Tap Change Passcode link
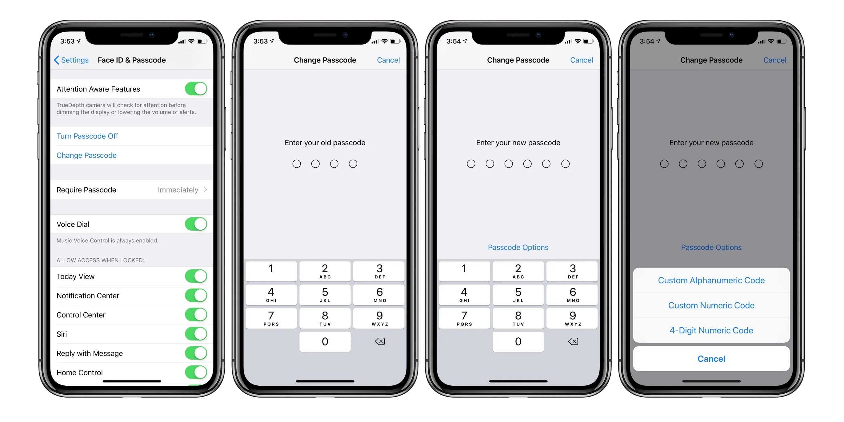 pos(86,156)
